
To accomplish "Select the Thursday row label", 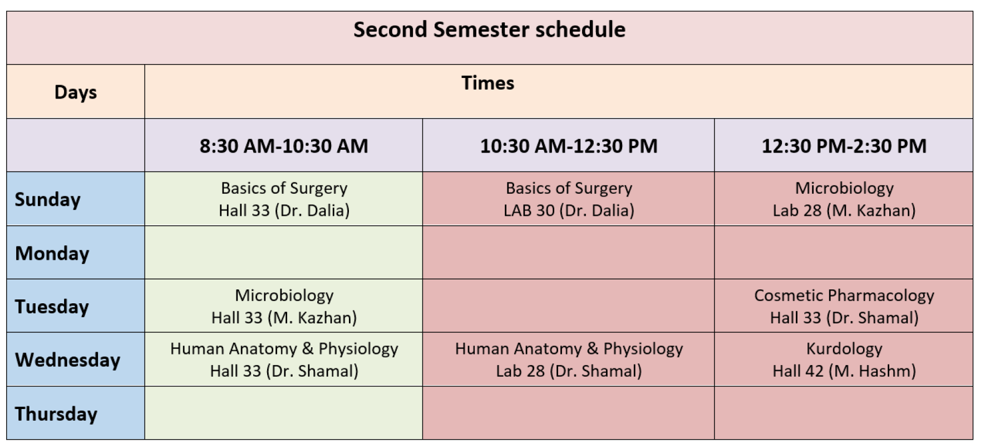I will tap(76, 413).
